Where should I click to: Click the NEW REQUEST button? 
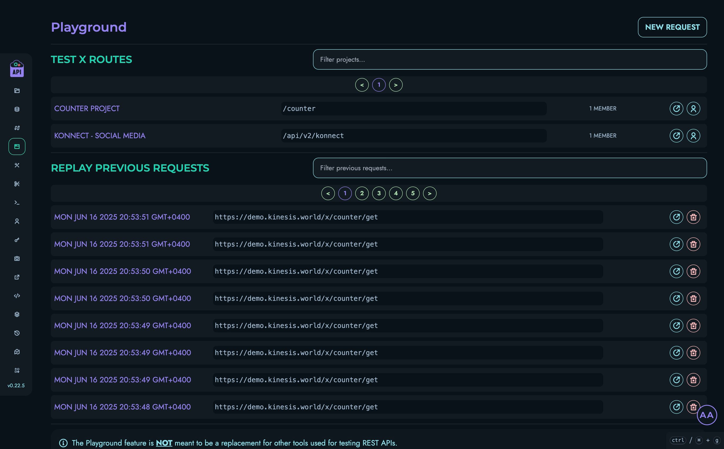tap(672, 27)
